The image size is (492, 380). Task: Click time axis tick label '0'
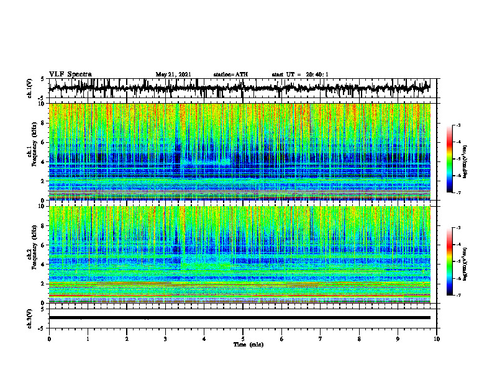pyautogui.click(x=49, y=339)
